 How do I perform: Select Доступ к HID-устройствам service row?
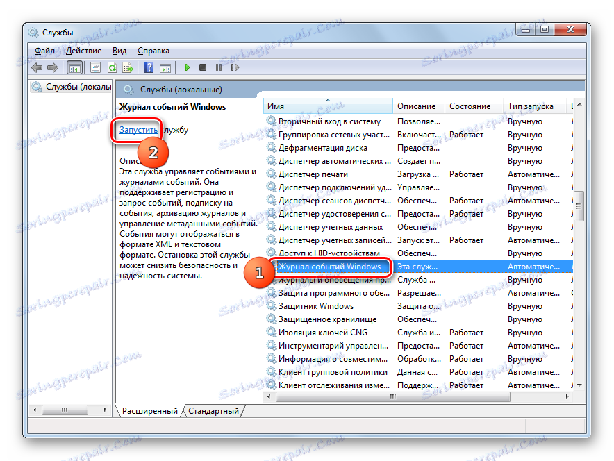(x=419, y=253)
